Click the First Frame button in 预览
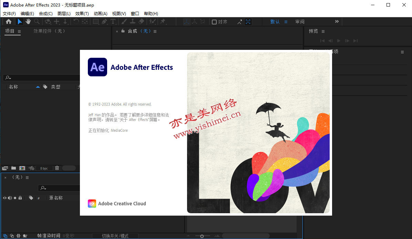 pyautogui.click(x=322, y=41)
